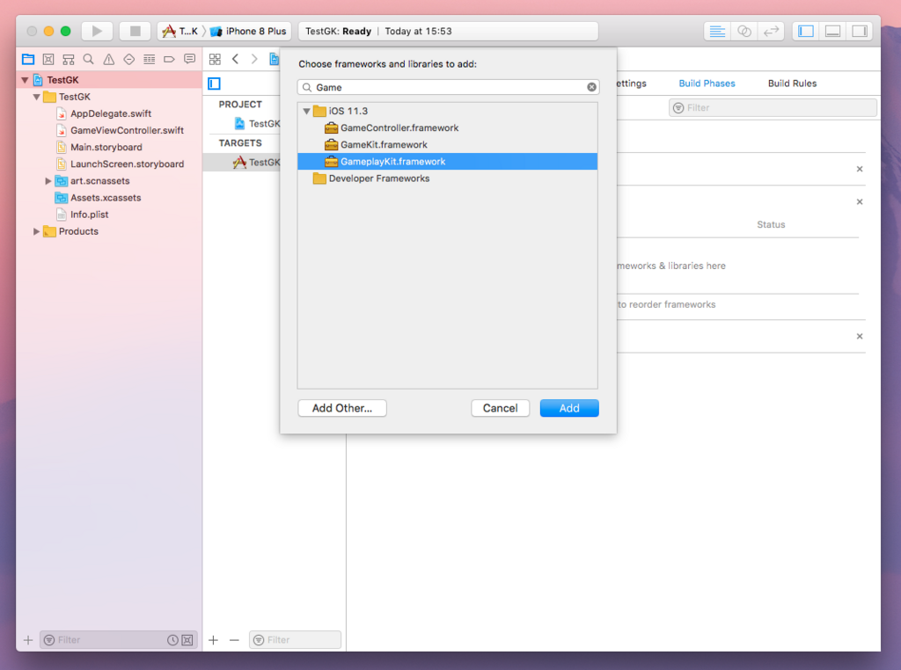Delete the first build phase with its X
The image size is (901, 670).
point(860,169)
